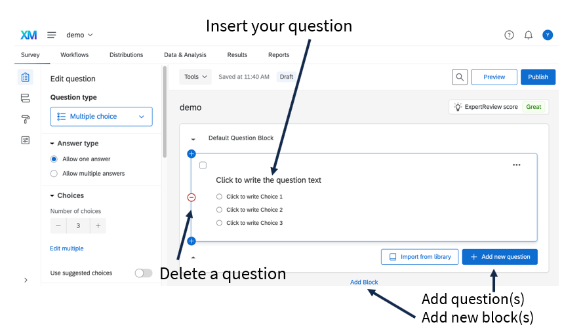Delete question with the red minus icon
The height and width of the screenshot is (333, 583).
click(191, 197)
